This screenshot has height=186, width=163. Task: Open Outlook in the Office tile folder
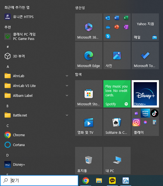(x=108, y=18)
